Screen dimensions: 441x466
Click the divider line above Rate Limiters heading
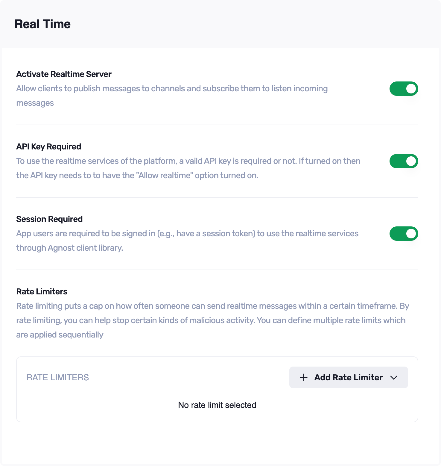(x=217, y=270)
